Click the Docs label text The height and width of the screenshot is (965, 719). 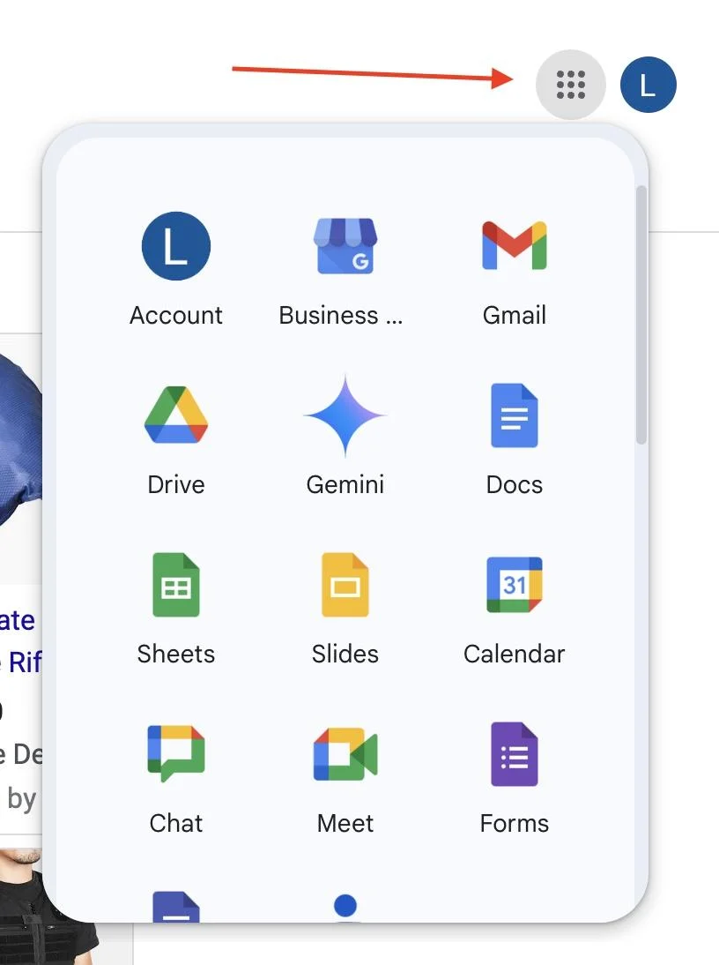click(515, 484)
